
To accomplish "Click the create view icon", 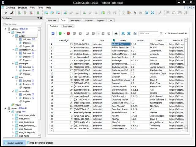I will coord(103,13).
